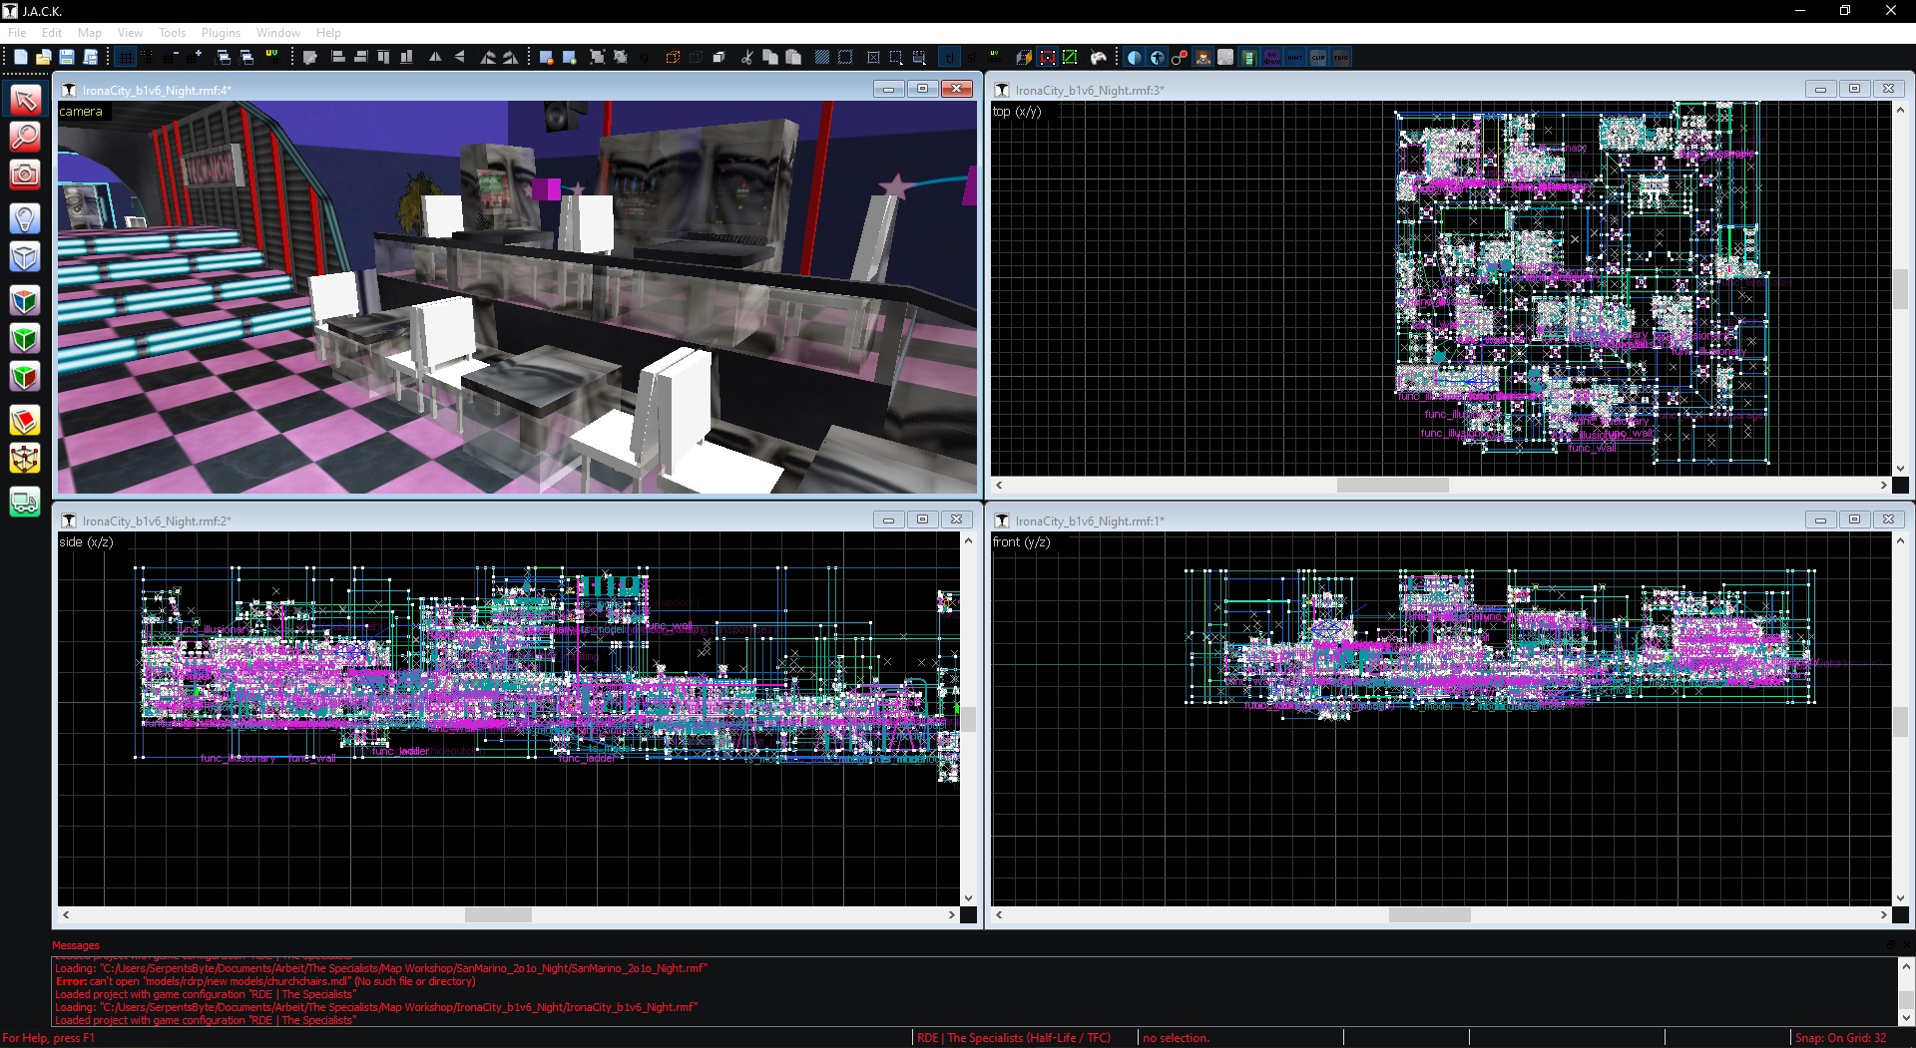Toggle the CLIP texture filter button
The image size is (1916, 1048).
click(x=1318, y=58)
